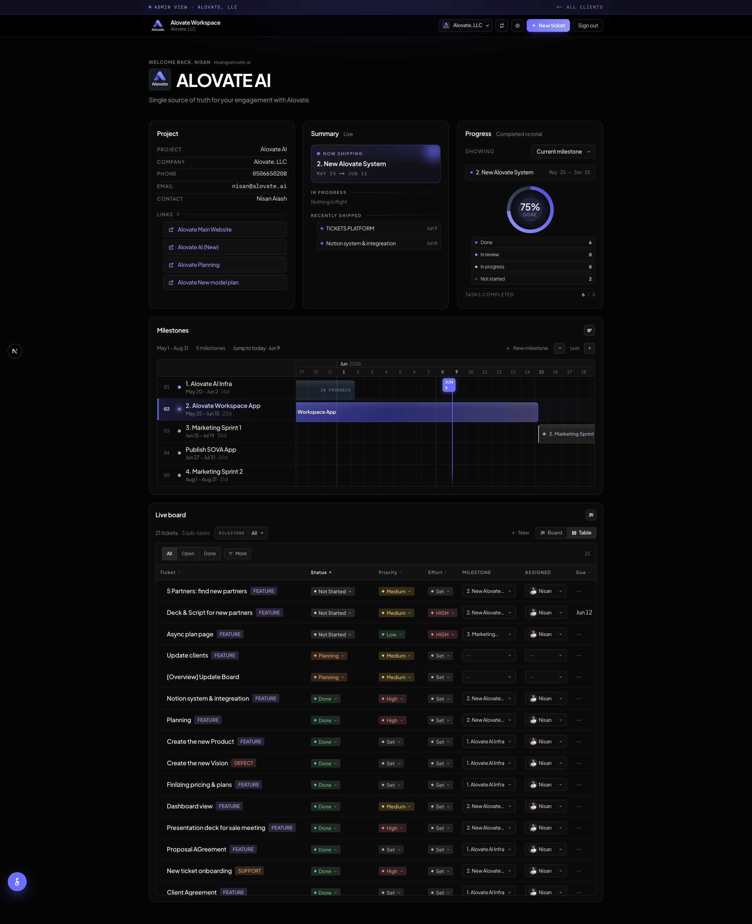Click the Milestones panel view icon
This screenshot has width=752, height=924.
[589, 330]
